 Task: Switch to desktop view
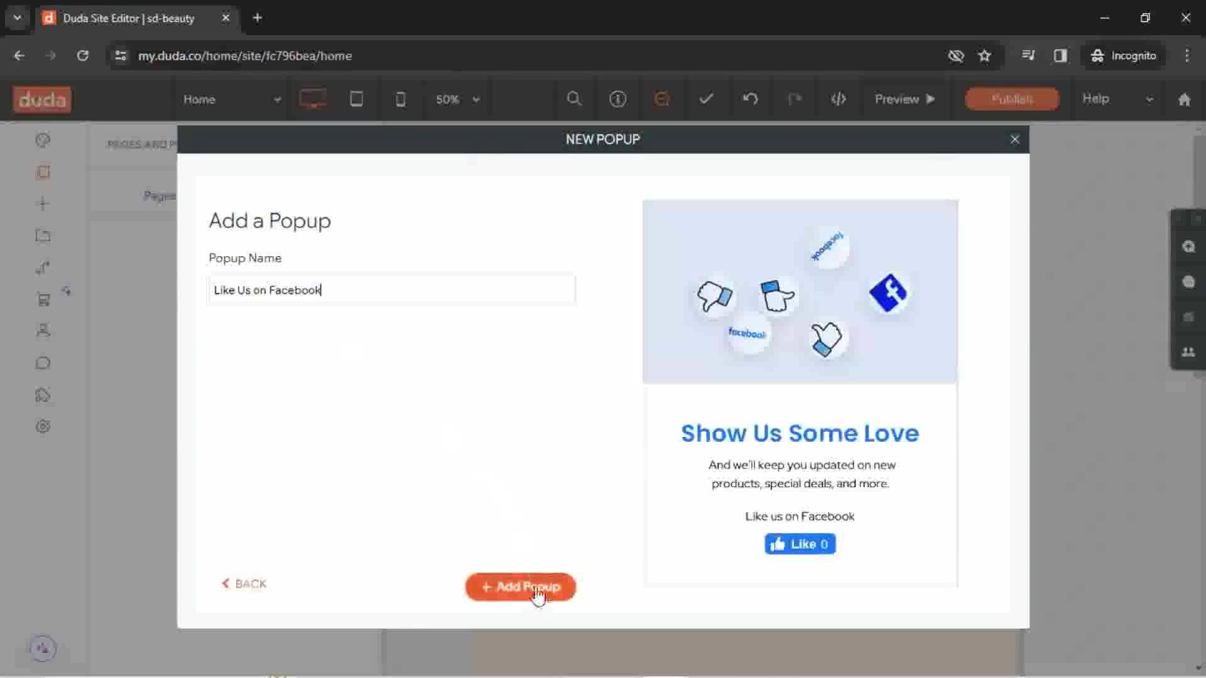tap(313, 99)
